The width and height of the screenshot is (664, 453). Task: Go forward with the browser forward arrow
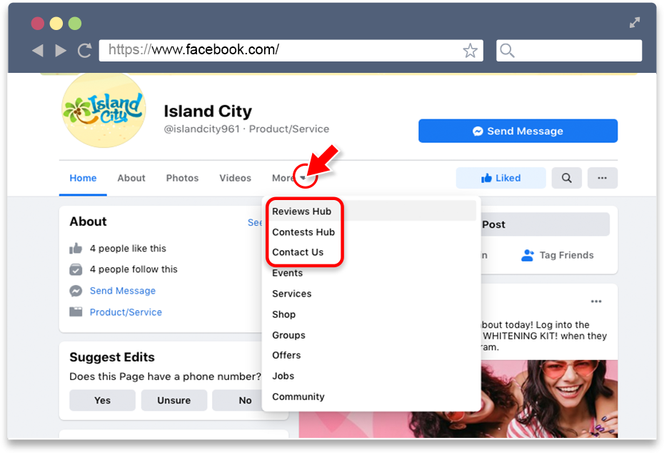tap(61, 51)
